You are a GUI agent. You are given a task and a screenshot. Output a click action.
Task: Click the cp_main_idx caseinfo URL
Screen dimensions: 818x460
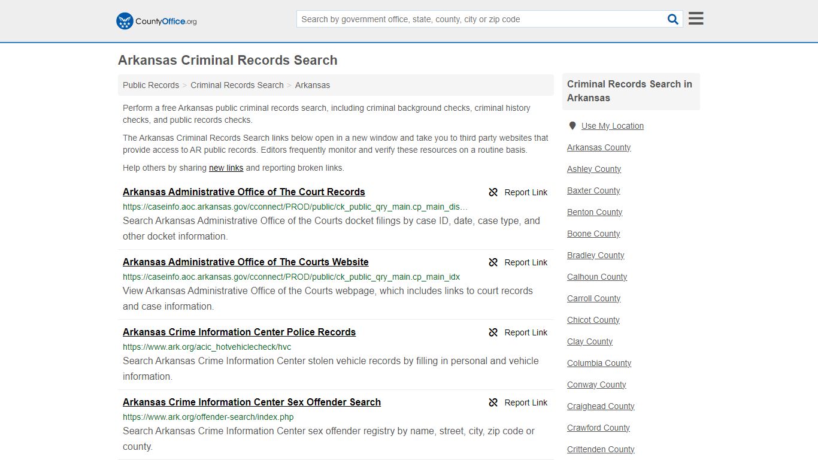(291, 277)
